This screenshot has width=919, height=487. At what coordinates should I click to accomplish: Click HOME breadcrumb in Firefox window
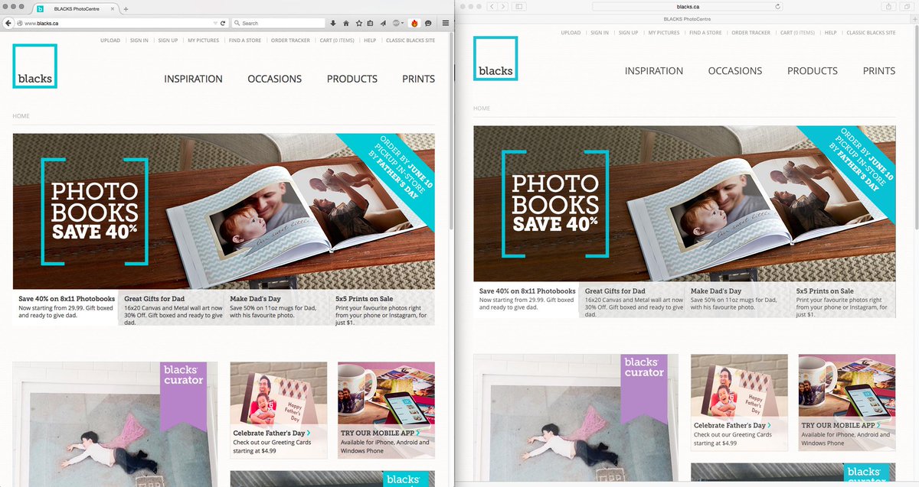pos(21,116)
